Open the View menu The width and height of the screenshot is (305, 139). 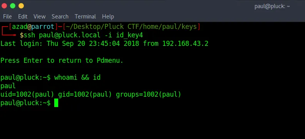[x=40, y=17]
